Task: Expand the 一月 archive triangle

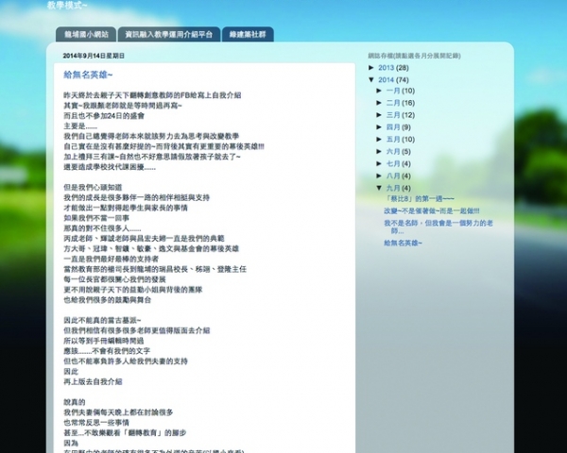Action: (x=379, y=91)
